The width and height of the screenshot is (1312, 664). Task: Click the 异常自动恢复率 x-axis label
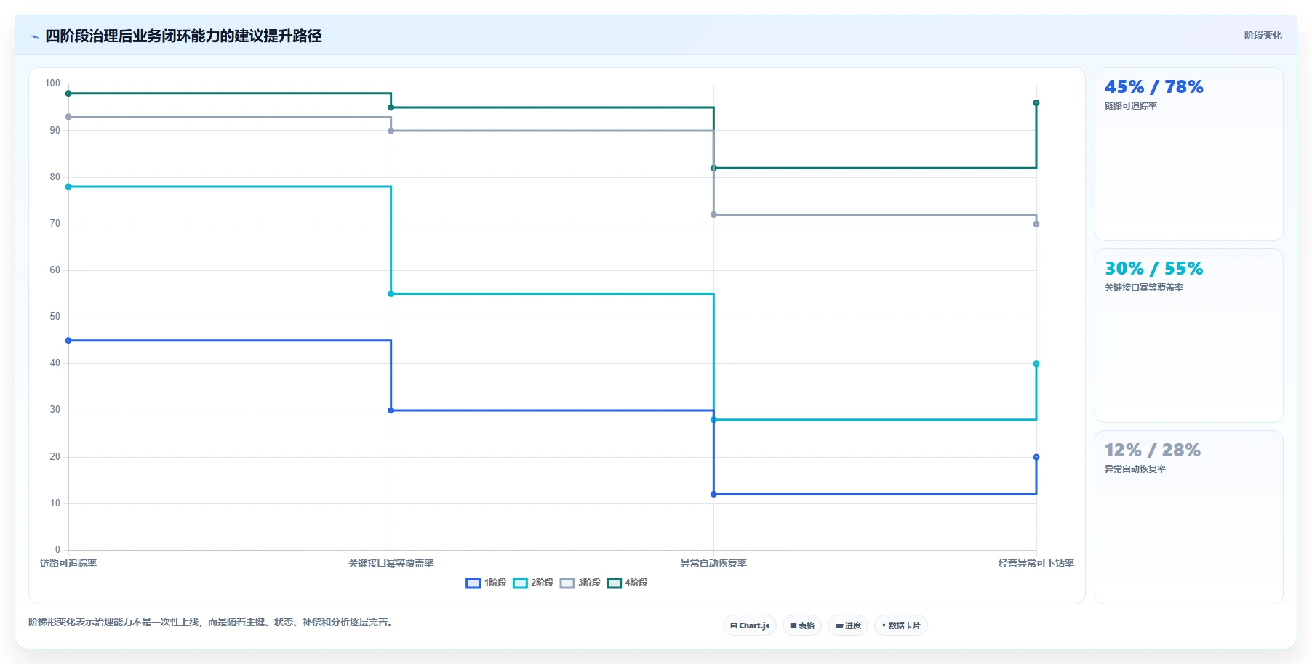pyautogui.click(x=713, y=563)
